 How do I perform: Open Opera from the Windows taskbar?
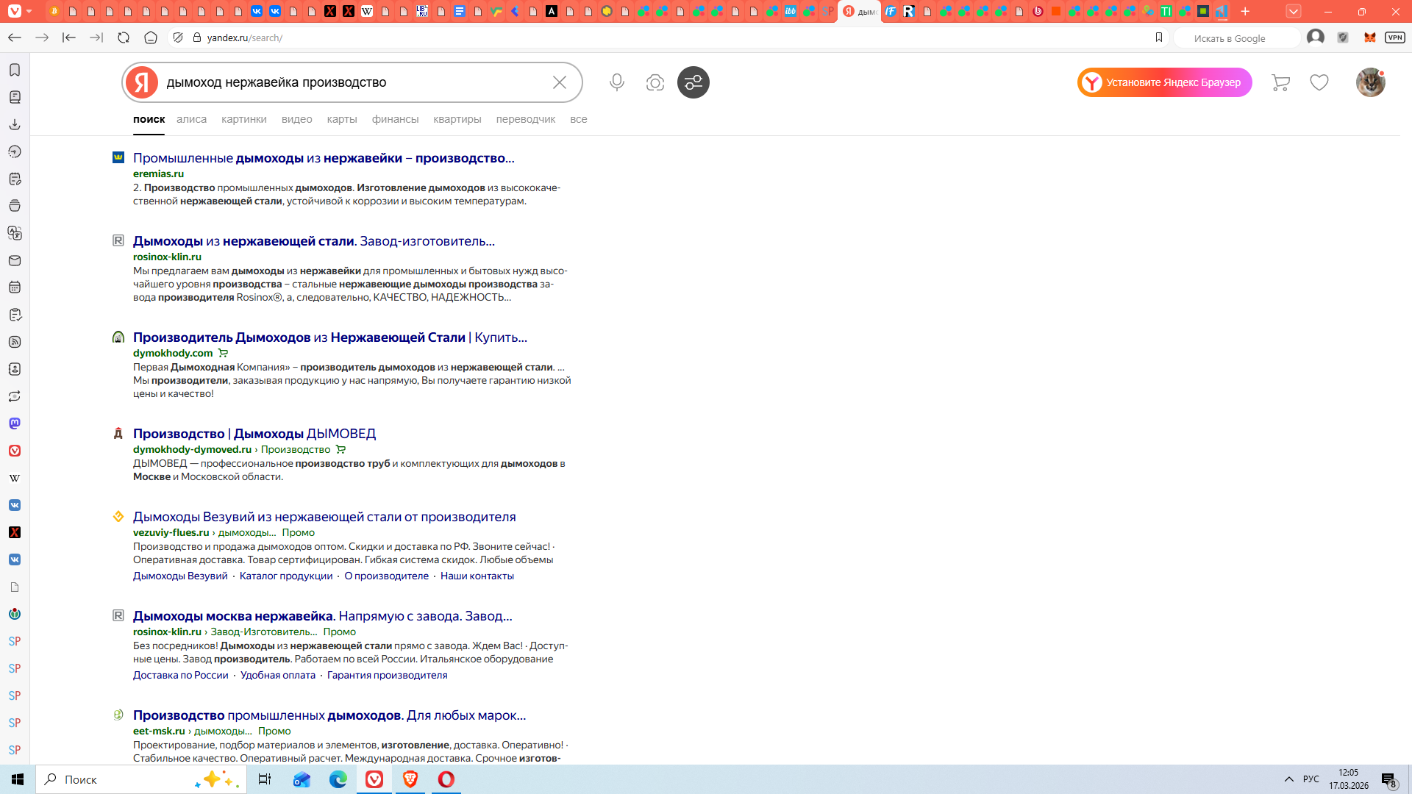click(446, 779)
